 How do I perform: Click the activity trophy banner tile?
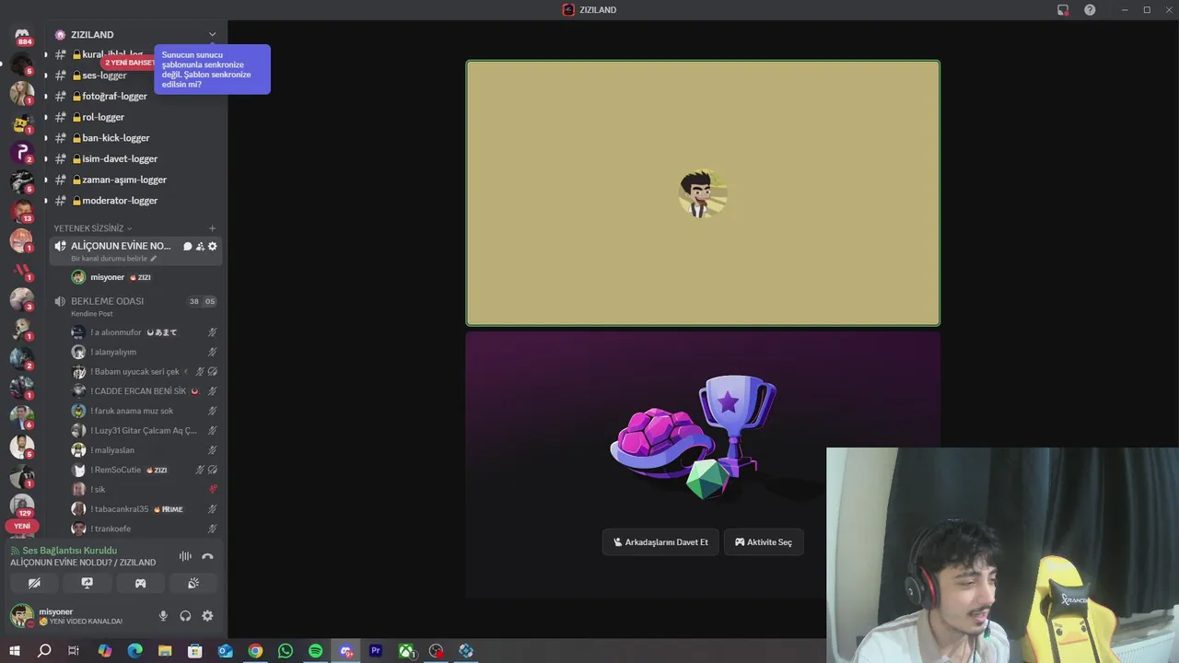coord(703,465)
